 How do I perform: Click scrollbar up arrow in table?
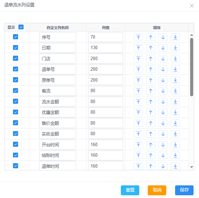(191, 35)
